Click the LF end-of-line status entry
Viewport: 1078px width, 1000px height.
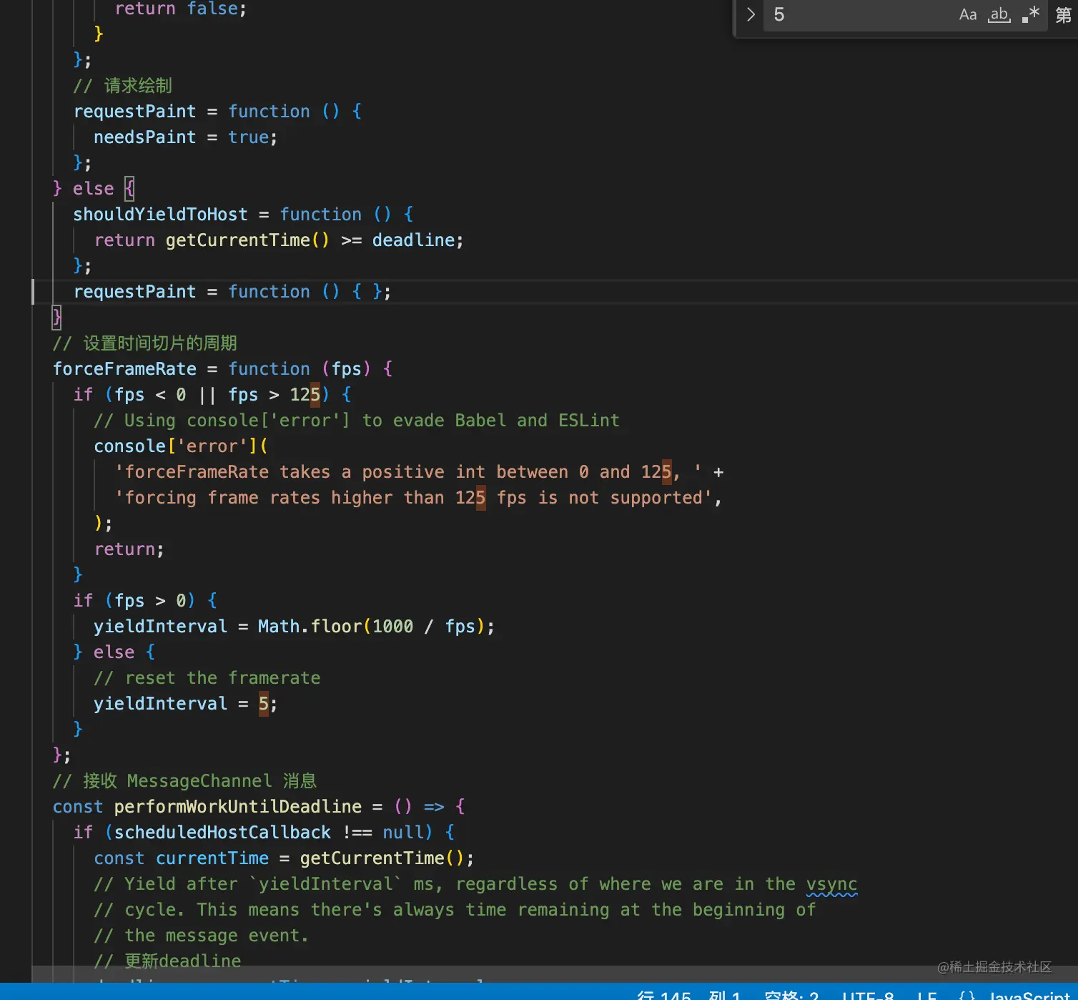[x=927, y=995]
